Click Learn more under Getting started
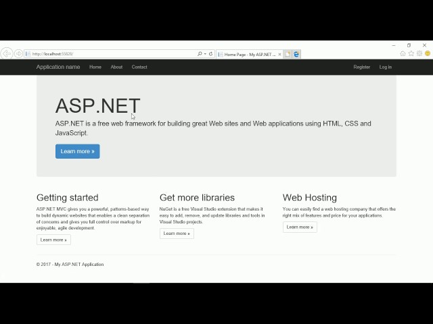This screenshot has height=324, width=433. point(53,240)
